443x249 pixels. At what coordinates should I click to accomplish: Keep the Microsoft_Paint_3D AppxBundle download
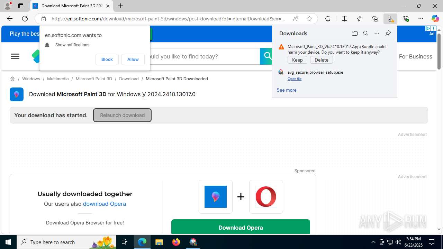[297, 60]
